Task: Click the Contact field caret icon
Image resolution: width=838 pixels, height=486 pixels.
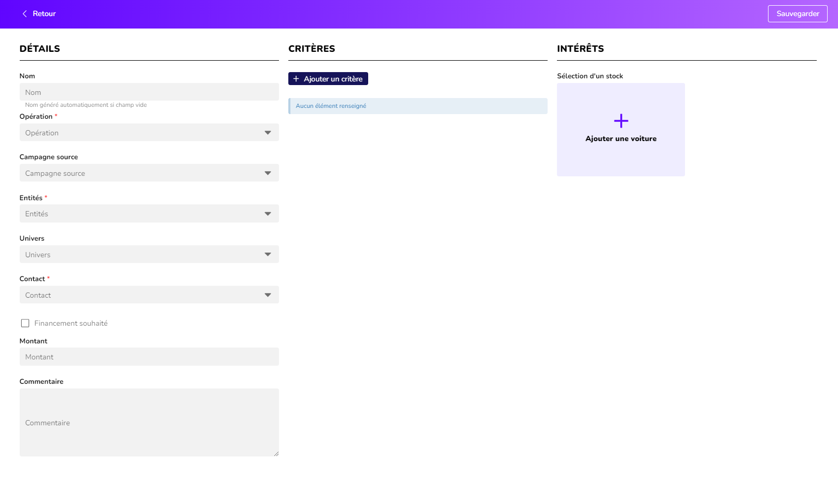Action: point(268,295)
